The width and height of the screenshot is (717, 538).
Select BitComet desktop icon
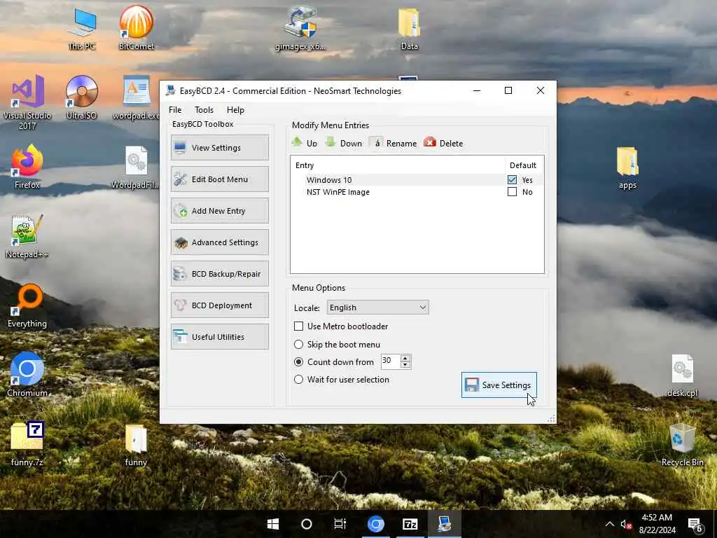137,28
